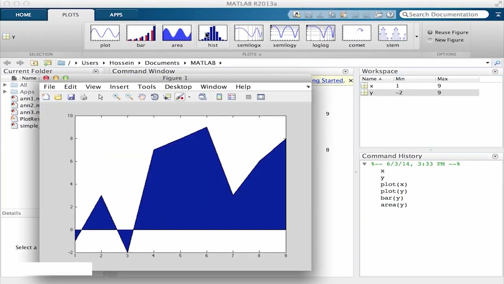This screenshot has height=284, width=504.
Task: Switch to the APPS tab
Action: (116, 15)
